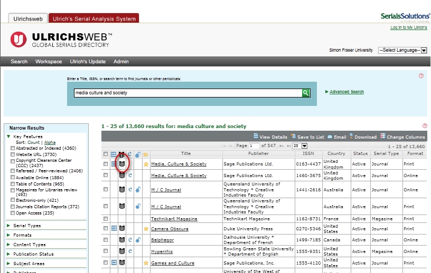Open the Select Language dropdown
Viewport: 431px width, 273px height.
pos(402,50)
